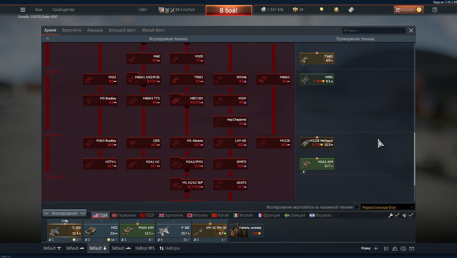The width and height of the screenshot is (457, 258).
Task: Open the contacts icon in bottom bar
Action: click(395, 249)
